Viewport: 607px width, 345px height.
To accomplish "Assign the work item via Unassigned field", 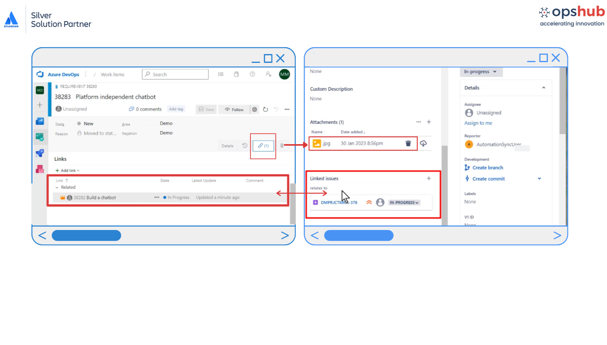I will click(71, 109).
